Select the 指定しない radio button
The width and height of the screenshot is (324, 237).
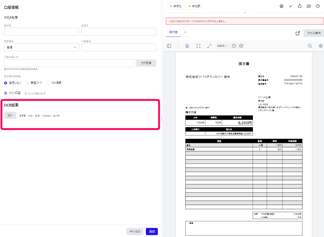click(x=6, y=83)
